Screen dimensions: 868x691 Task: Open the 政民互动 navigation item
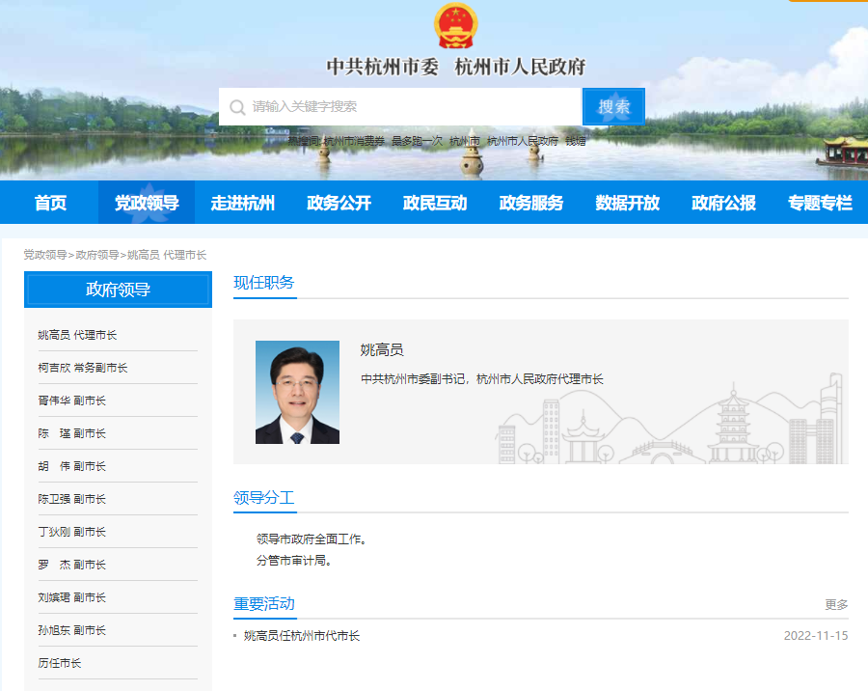pos(435,203)
